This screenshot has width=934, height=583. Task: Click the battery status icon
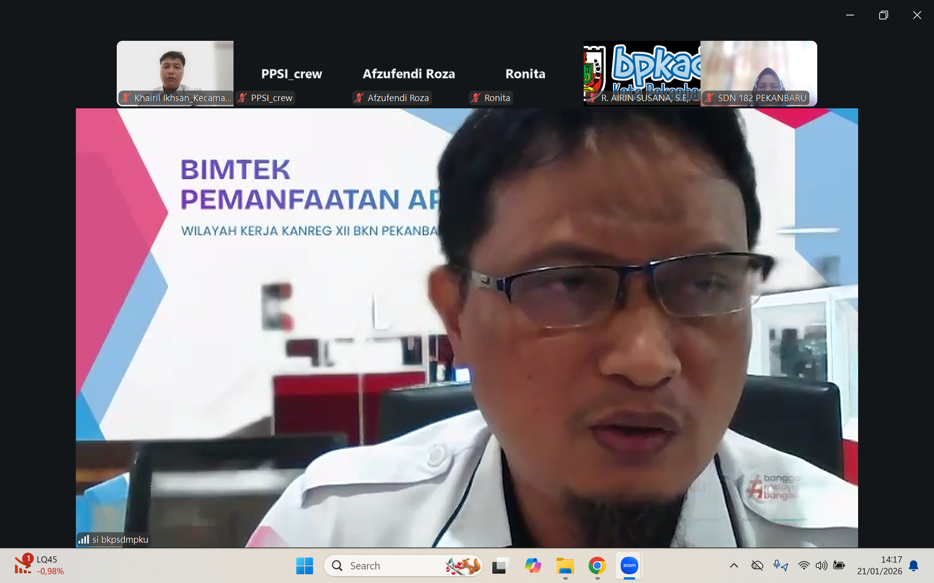(x=839, y=566)
